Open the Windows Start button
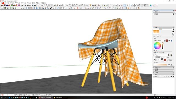 click(2, 98)
